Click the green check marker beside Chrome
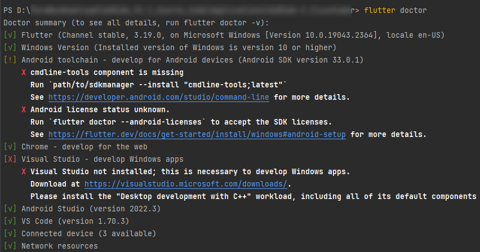The image size is (480, 252). [10, 147]
